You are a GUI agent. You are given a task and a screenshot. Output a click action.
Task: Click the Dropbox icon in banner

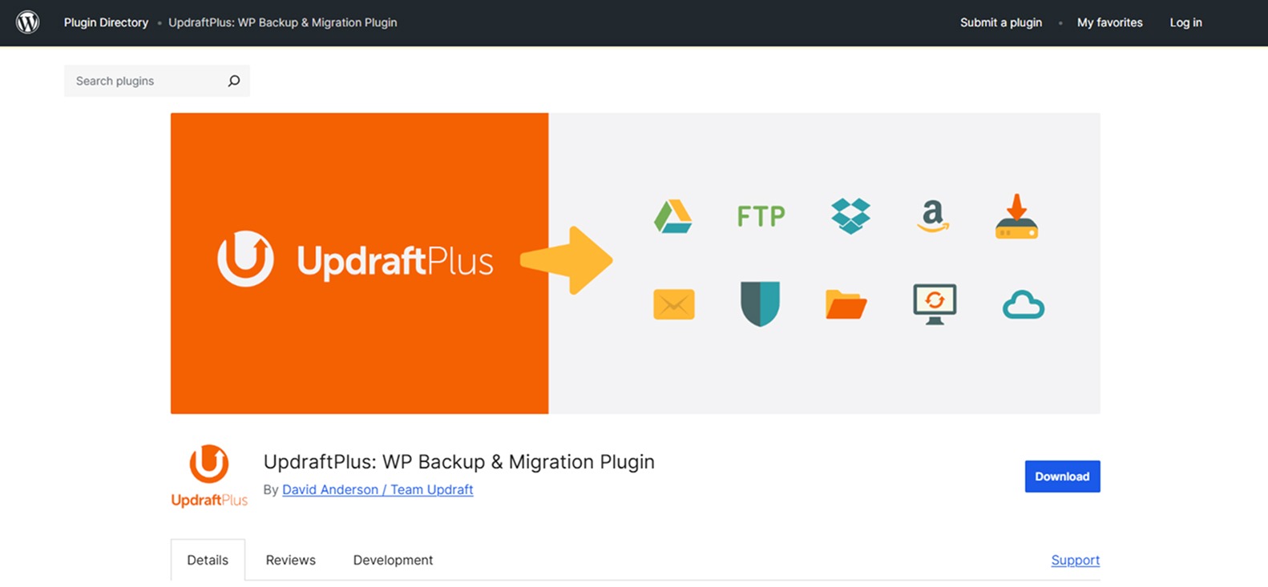click(850, 216)
